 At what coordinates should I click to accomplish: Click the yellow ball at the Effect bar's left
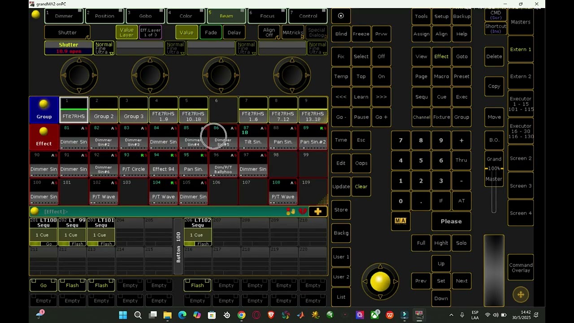[35, 211]
